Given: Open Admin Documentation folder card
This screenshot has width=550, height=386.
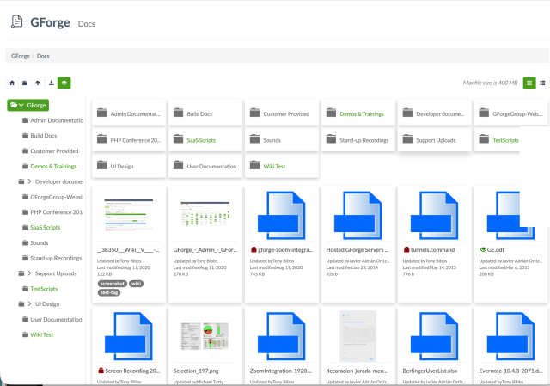Looking at the screenshot, I should (x=129, y=113).
